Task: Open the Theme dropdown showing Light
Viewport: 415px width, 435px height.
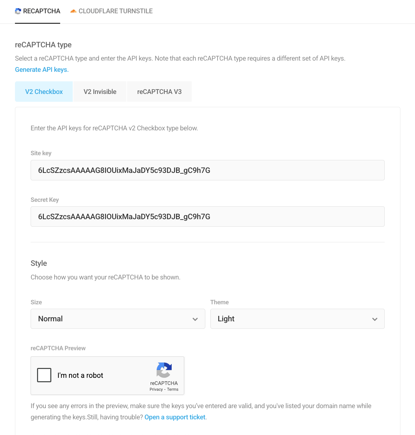Action: tap(297, 319)
